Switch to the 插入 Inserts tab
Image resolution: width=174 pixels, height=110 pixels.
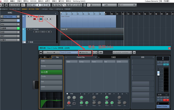pos(45,57)
